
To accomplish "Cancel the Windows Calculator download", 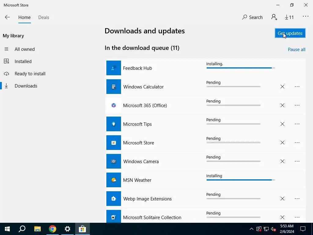I will (282, 87).
